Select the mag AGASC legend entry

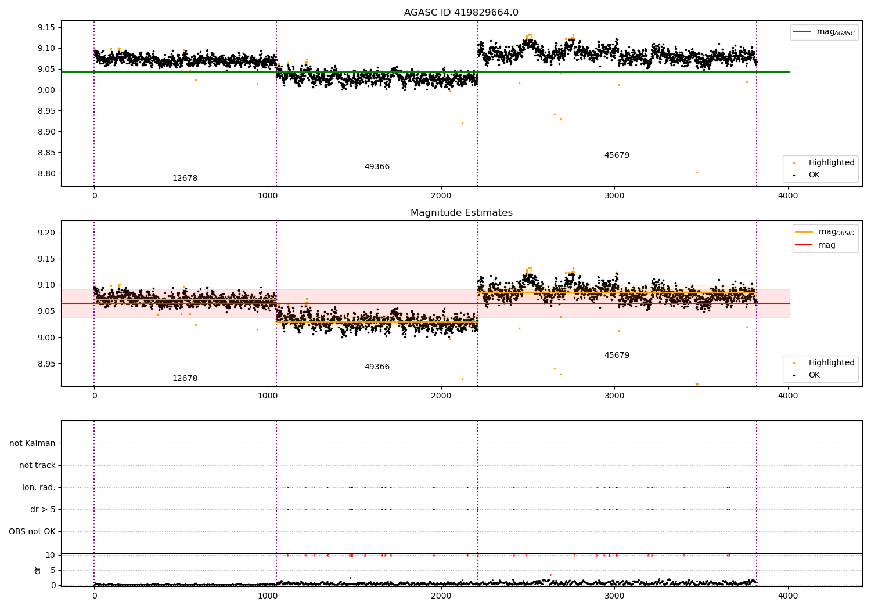click(x=825, y=32)
